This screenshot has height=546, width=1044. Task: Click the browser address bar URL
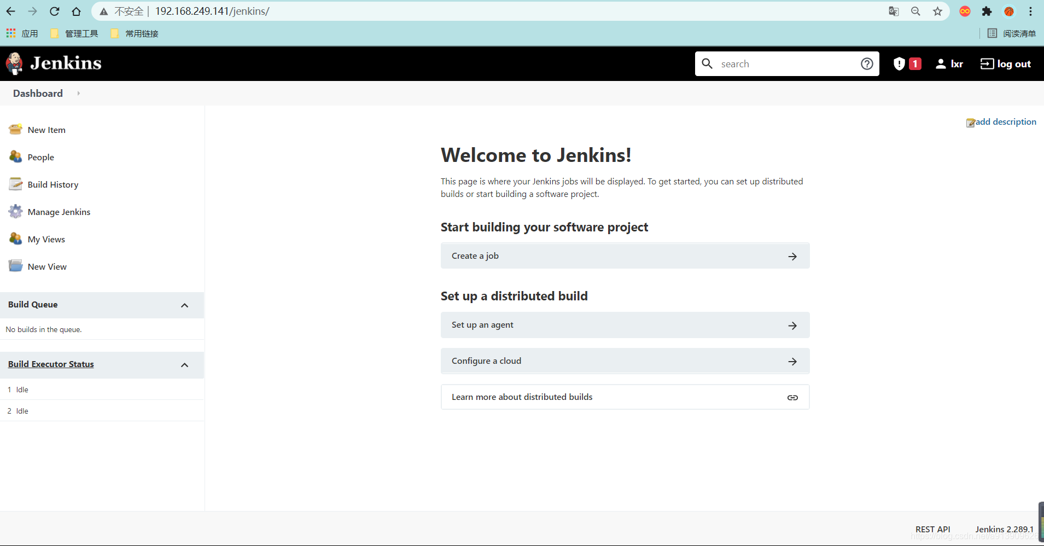(212, 11)
